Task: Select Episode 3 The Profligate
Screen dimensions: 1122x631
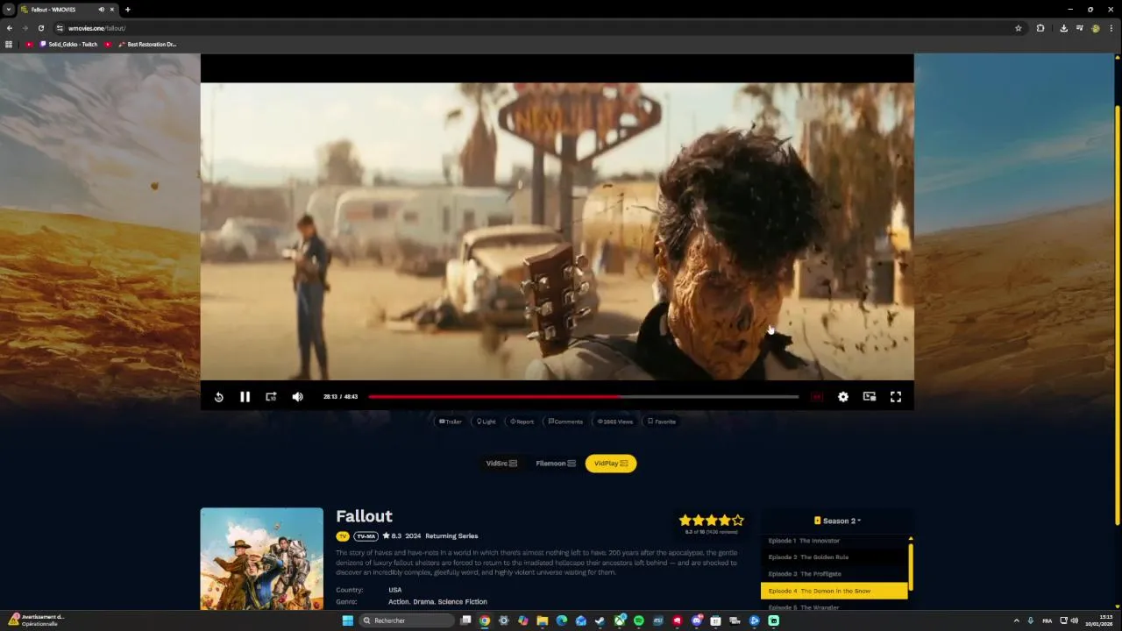Action: pyautogui.click(x=834, y=574)
